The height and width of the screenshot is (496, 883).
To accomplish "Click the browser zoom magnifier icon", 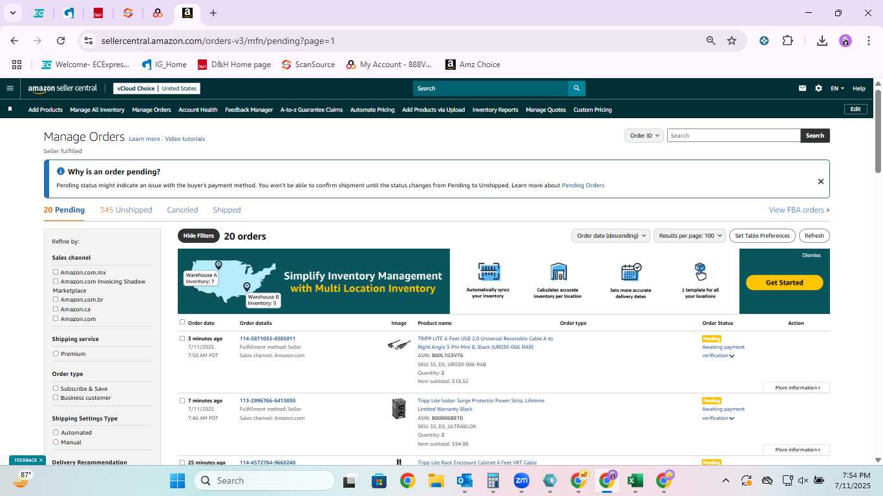I will pos(711,41).
